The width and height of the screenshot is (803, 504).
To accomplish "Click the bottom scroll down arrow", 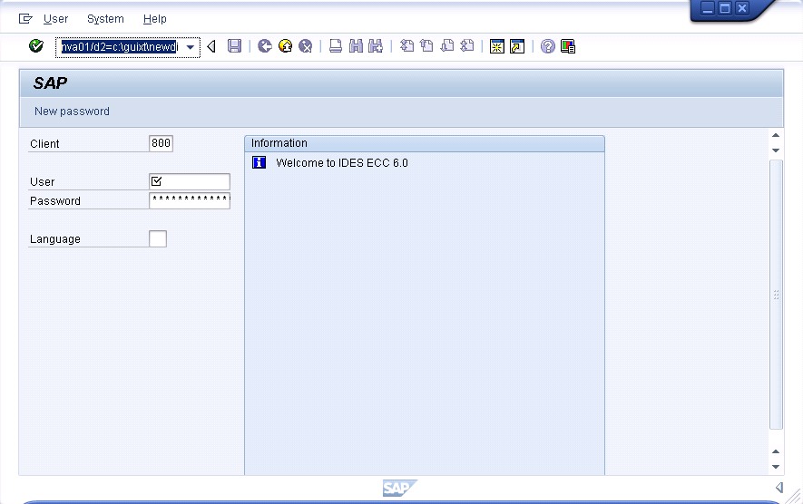I will coord(776,467).
